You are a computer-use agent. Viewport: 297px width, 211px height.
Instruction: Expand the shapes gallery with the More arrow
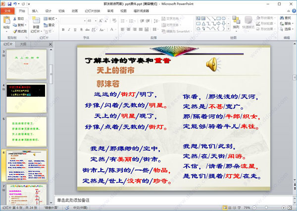coord(229,29)
